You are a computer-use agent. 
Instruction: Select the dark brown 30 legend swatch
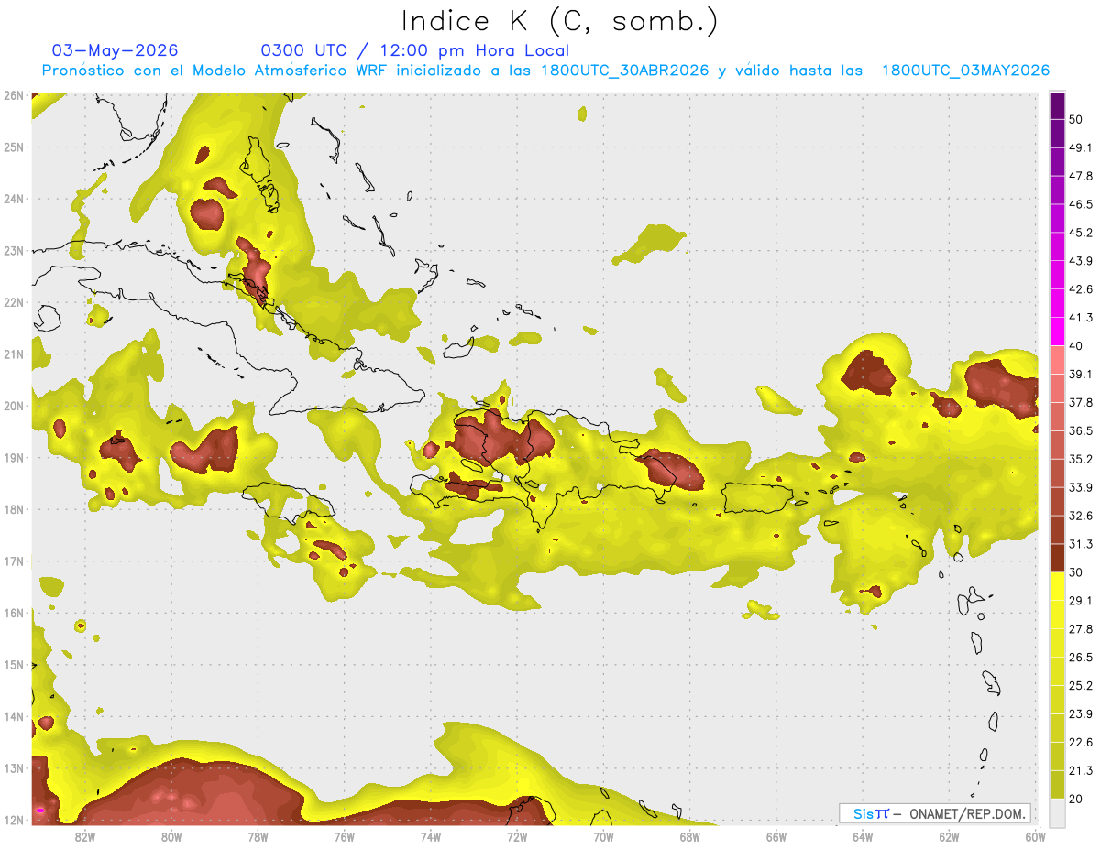tap(1057, 558)
